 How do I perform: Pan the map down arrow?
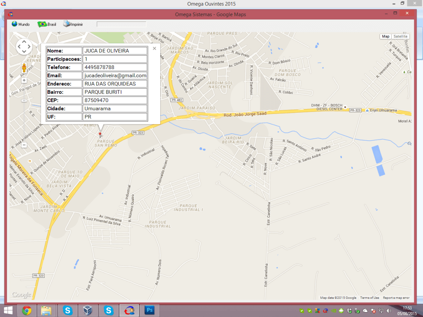click(x=24, y=51)
